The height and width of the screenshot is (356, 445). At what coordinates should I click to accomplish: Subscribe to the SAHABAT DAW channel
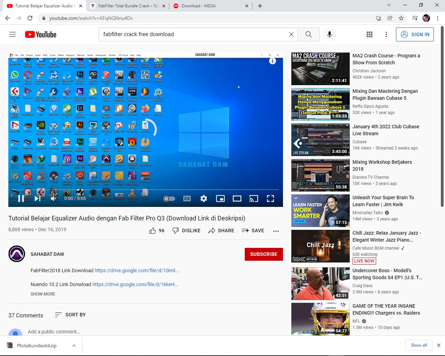pos(264,254)
